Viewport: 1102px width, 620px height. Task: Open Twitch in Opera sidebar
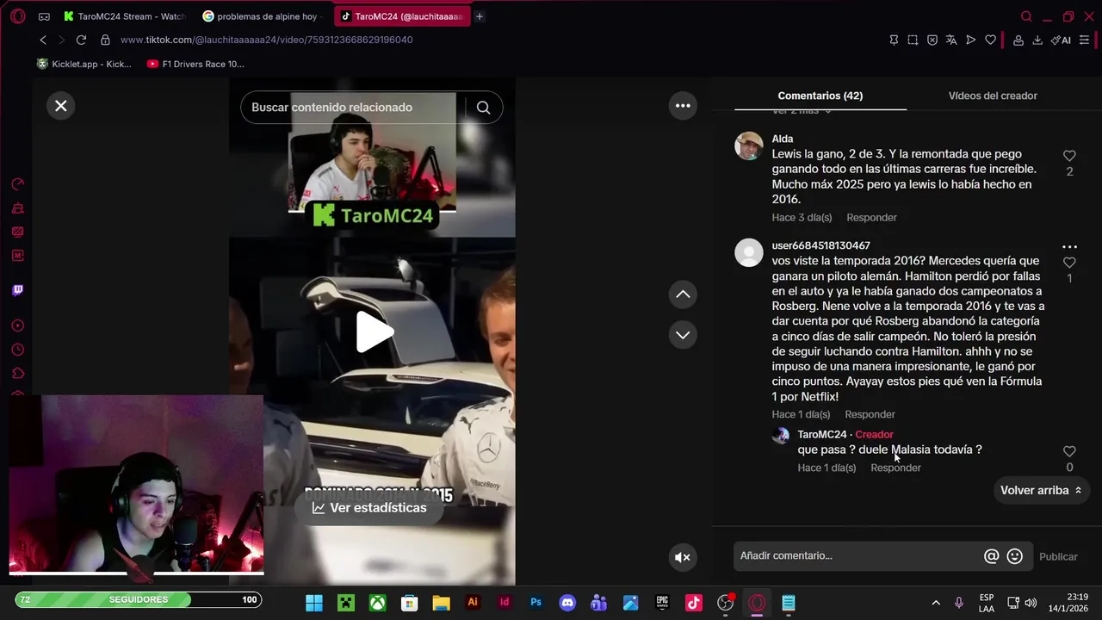17,290
